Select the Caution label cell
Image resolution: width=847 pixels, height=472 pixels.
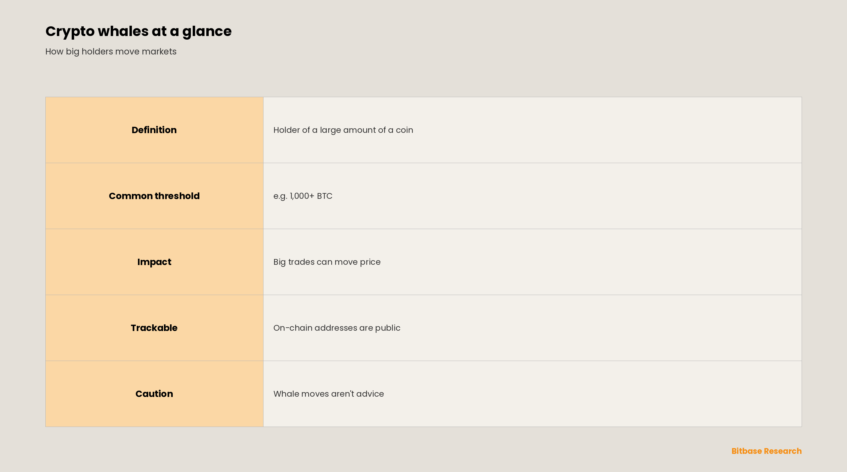point(154,394)
